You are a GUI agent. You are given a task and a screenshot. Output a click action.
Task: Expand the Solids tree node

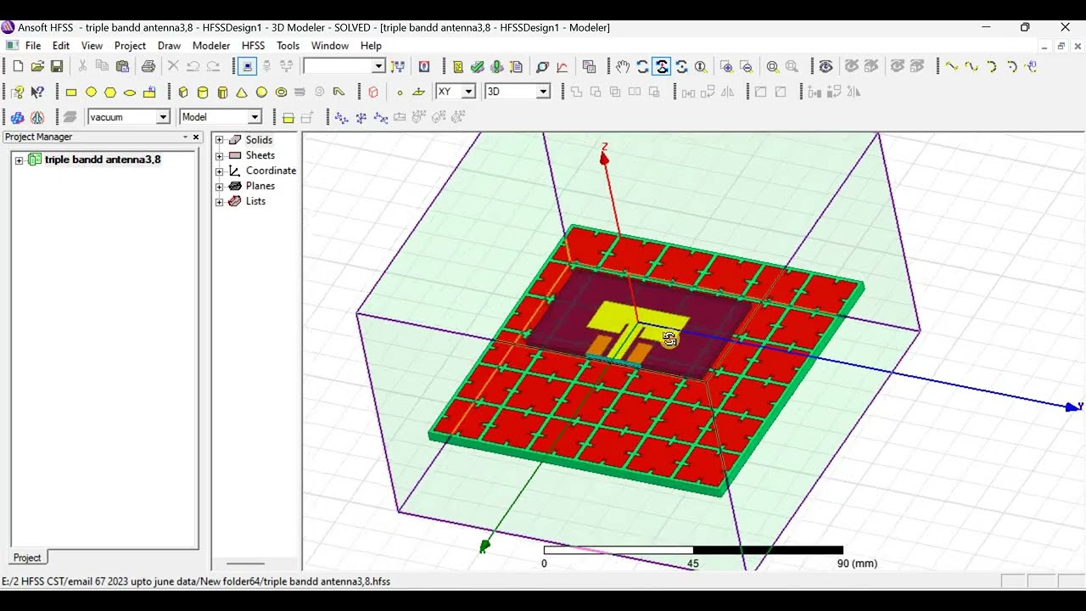pos(219,140)
